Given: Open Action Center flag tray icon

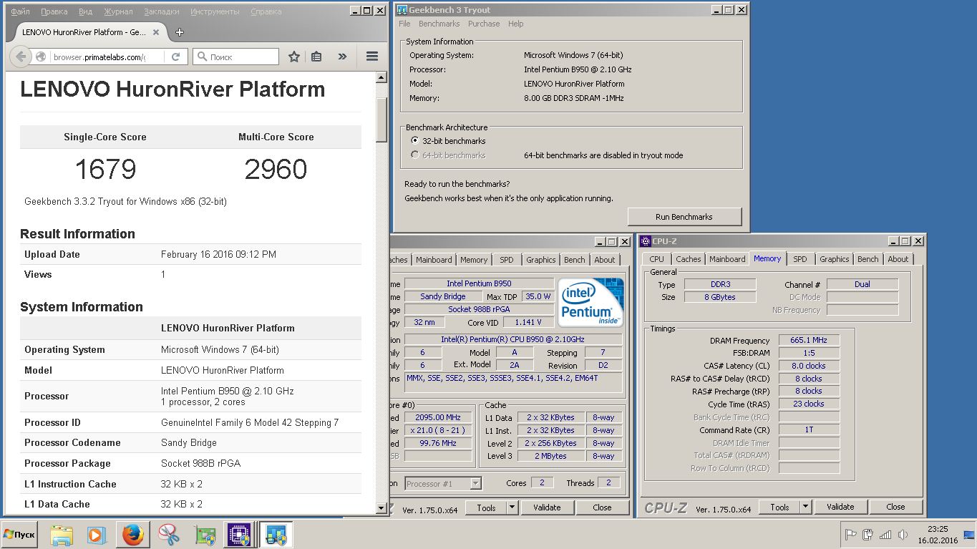Looking at the screenshot, I should point(850,535).
